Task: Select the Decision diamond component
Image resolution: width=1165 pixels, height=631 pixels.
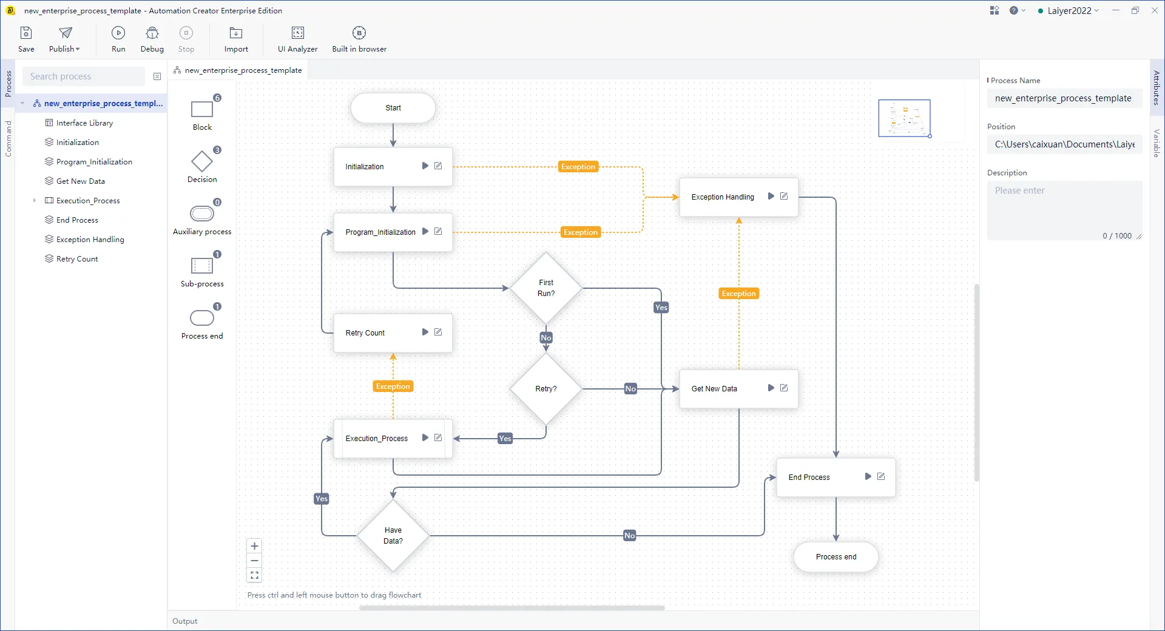Action: pos(202,166)
